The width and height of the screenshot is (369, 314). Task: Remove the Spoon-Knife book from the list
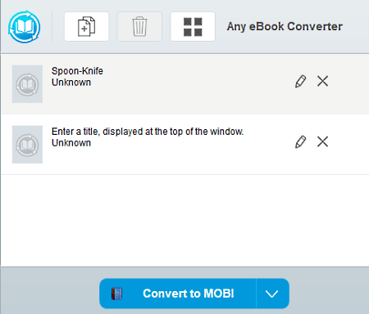[322, 81]
